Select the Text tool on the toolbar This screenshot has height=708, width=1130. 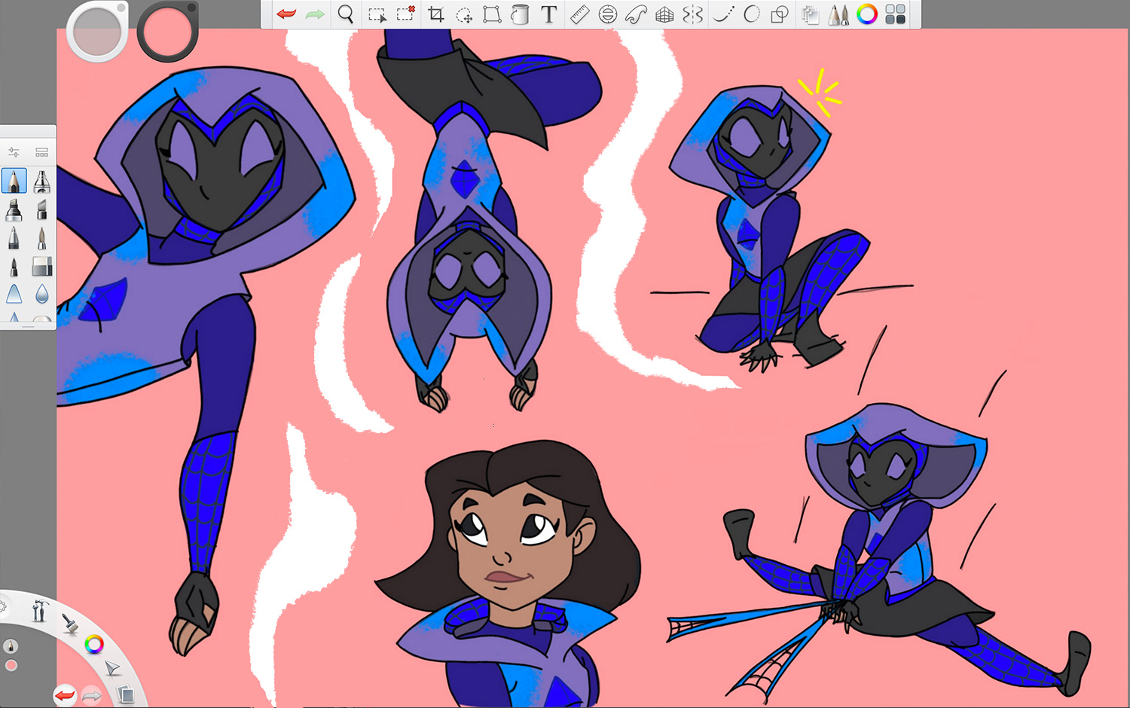548,14
